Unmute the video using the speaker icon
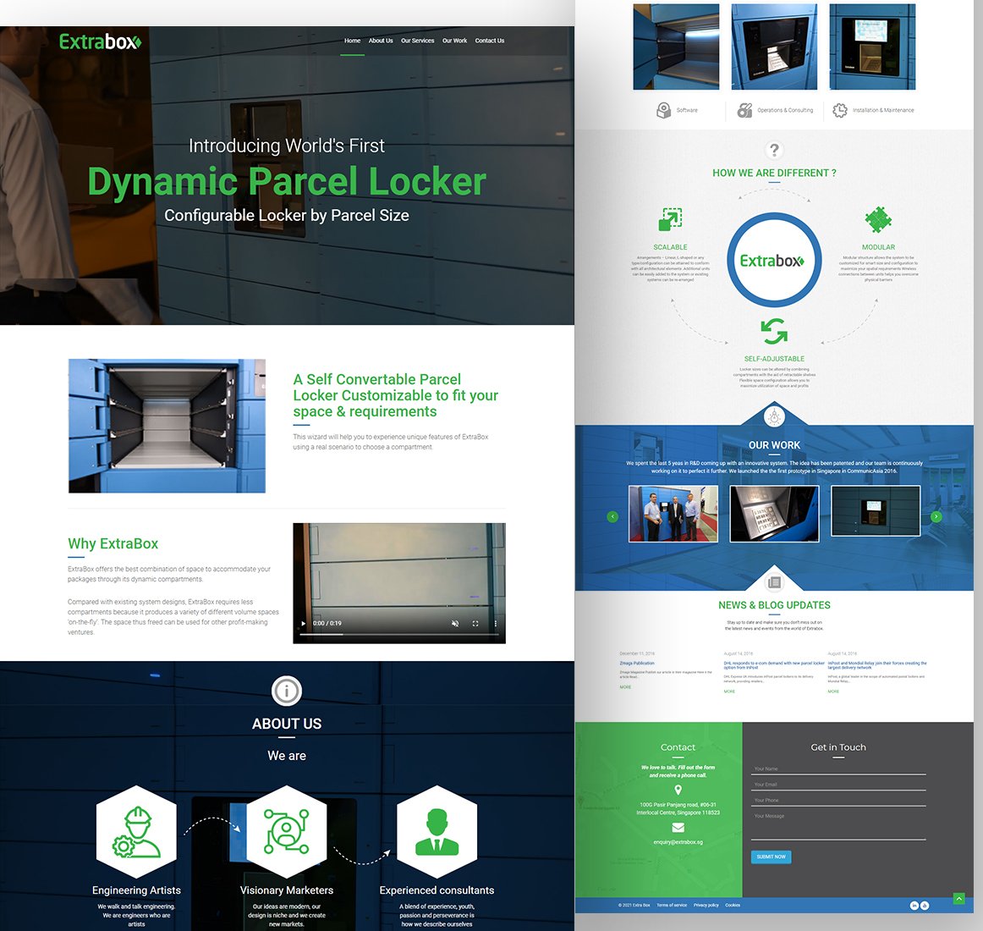Screen dimensions: 983x931 click(455, 624)
